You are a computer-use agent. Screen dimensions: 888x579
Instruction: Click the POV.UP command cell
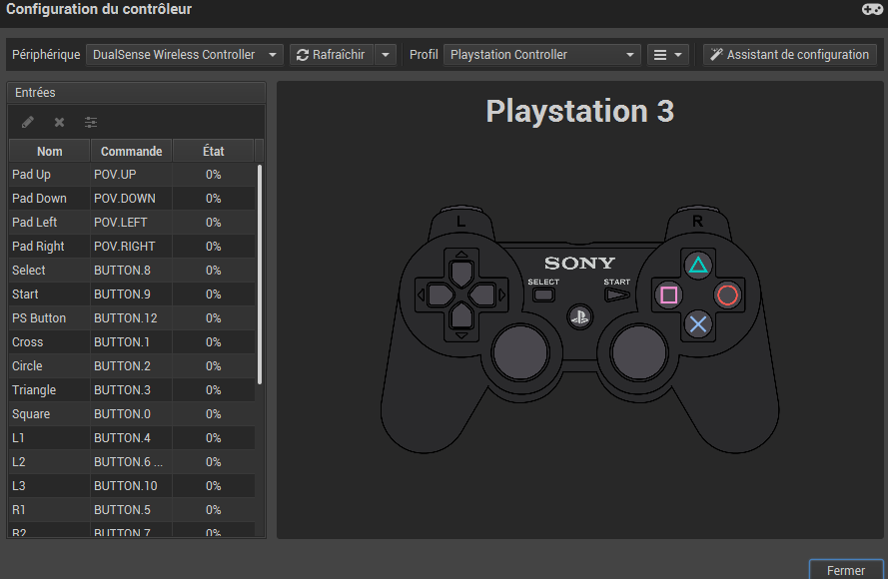pos(132,175)
